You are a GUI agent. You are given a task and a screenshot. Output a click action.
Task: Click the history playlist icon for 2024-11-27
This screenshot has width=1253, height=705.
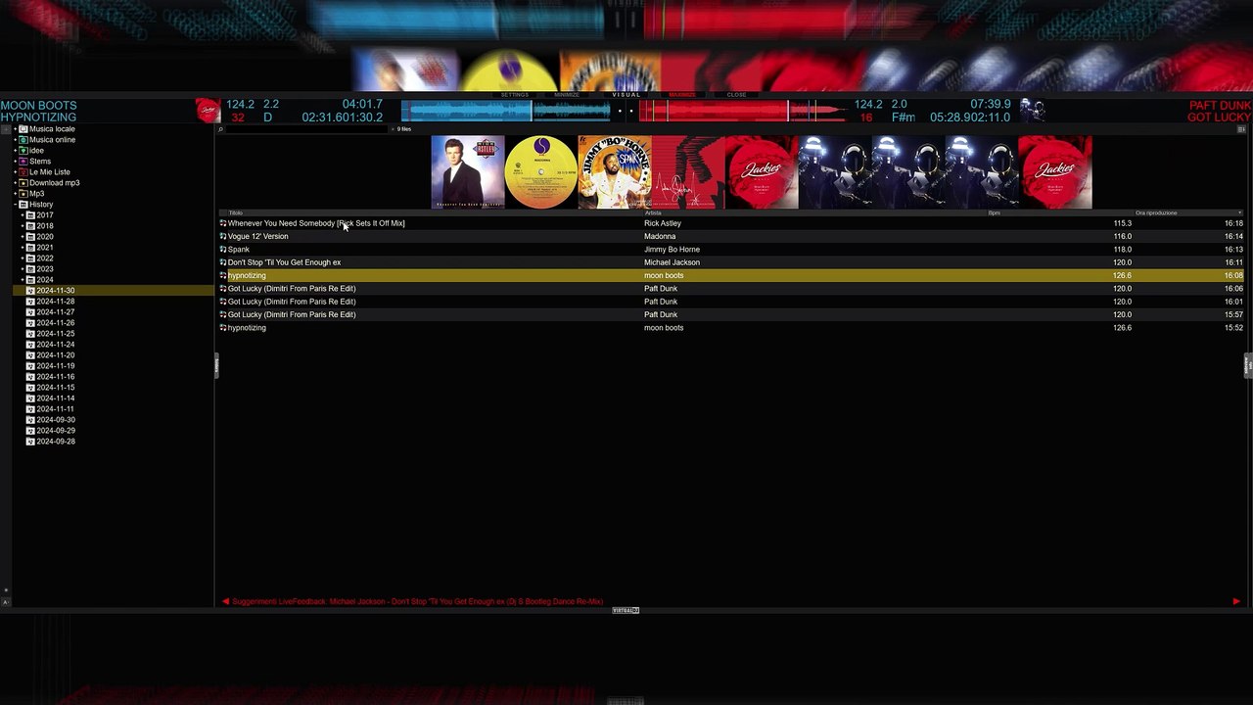click(31, 312)
